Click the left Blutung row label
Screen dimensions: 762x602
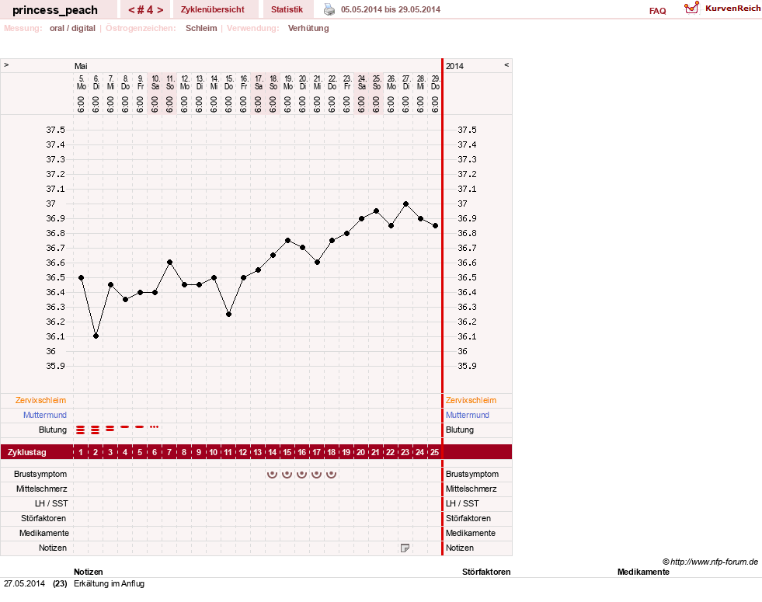(x=53, y=430)
